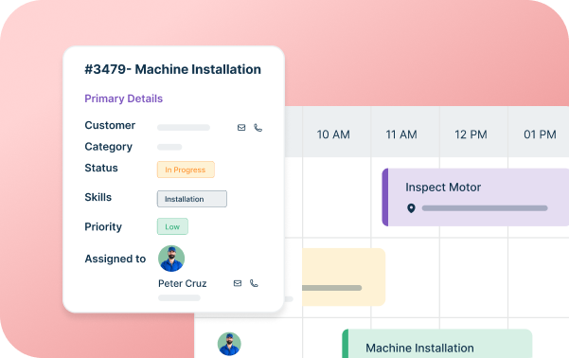The image size is (569, 358).
Task: Open the Machine Installation schedule block
Action: [437, 344]
